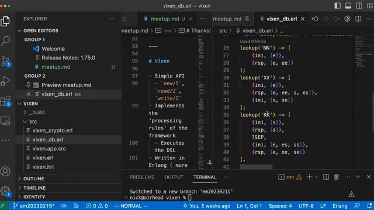Screen dimensions: 374x210
Task: Open the Explorer view in activity bar
Action: [5, 21]
